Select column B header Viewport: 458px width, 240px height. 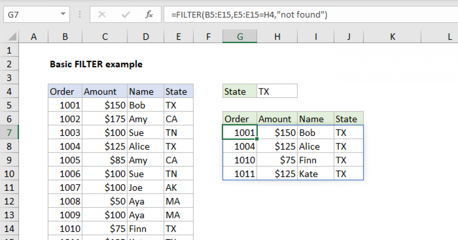click(65, 37)
